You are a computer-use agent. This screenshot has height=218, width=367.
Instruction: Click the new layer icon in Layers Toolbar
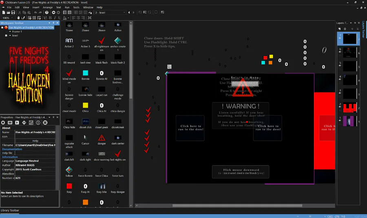click(339, 29)
